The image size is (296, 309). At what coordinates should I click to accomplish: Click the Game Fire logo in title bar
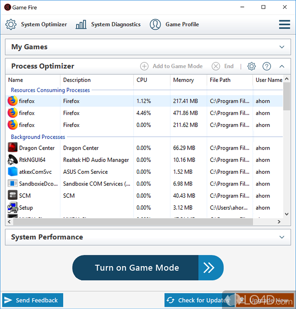coord(8,7)
